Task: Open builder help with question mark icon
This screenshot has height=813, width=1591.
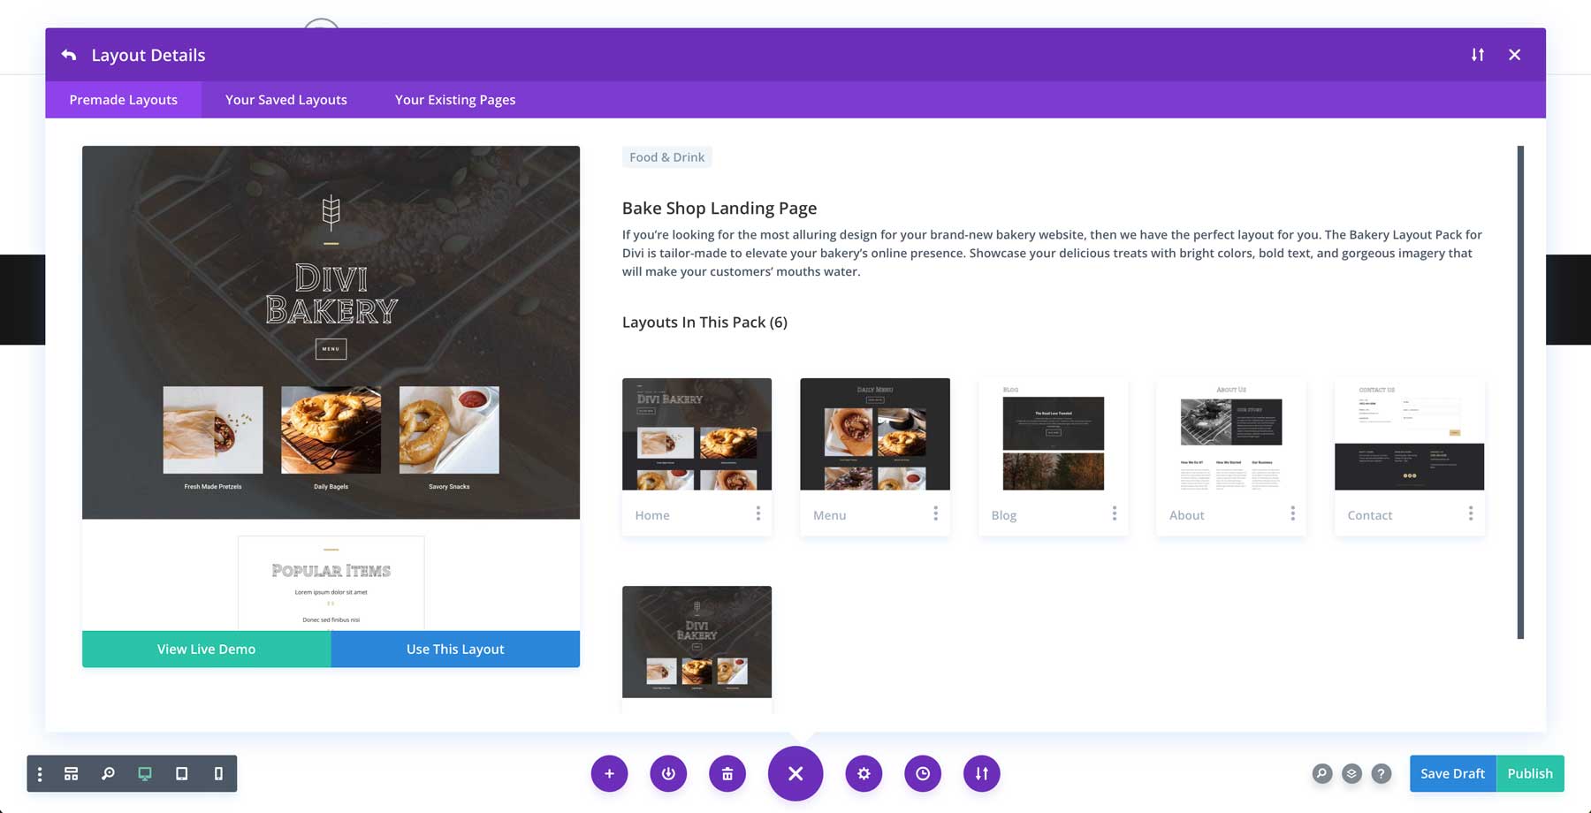Action: click(x=1382, y=773)
